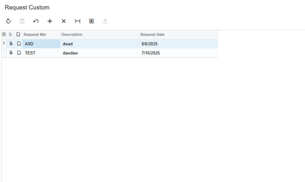Open the note icon for ASD row
Image resolution: width=305 pixels, height=182 pixels.
19,43
